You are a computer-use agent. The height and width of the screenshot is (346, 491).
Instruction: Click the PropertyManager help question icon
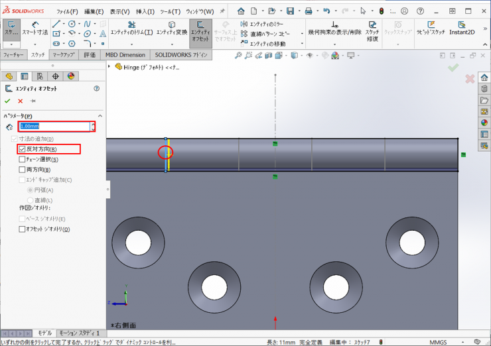tap(97, 88)
